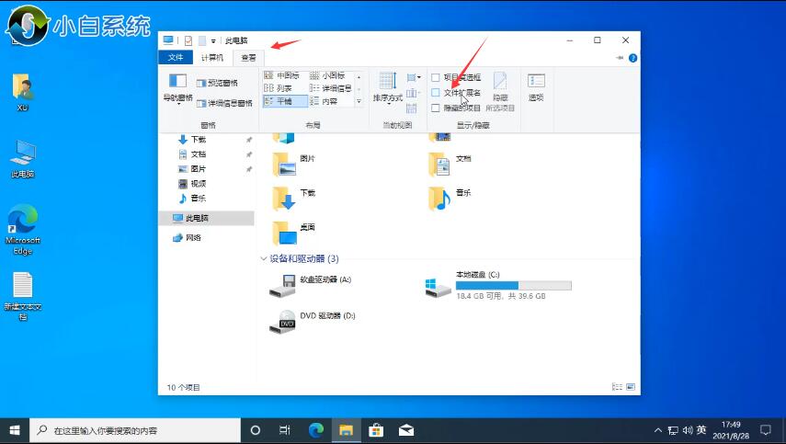Open the notification center icon

pos(766,430)
